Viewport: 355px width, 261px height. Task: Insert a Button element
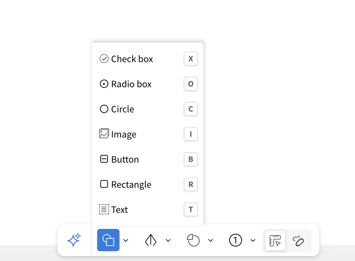click(x=124, y=159)
